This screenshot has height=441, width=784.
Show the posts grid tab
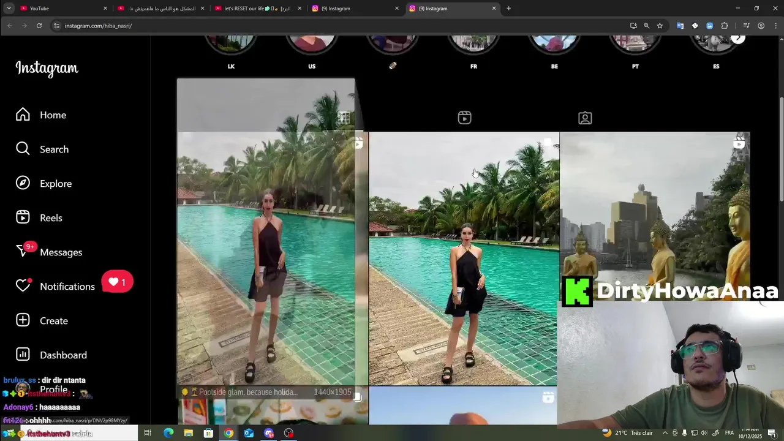pos(344,118)
